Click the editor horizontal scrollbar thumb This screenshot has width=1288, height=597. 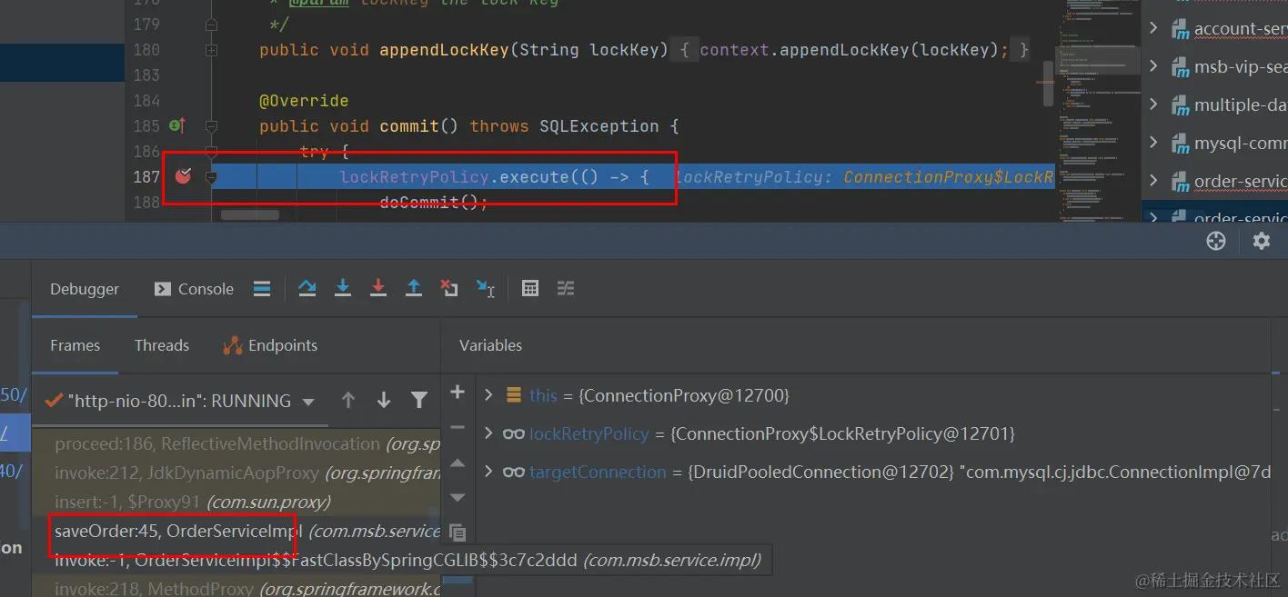coord(250,215)
